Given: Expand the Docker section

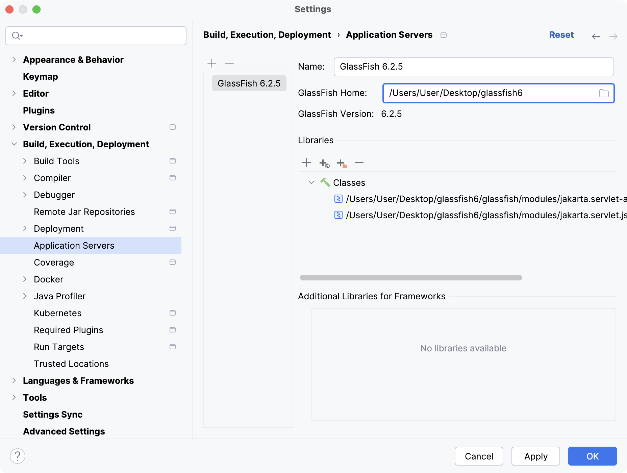Looking at the screenshot, I should pyautogui.click(x=25, y=279).
